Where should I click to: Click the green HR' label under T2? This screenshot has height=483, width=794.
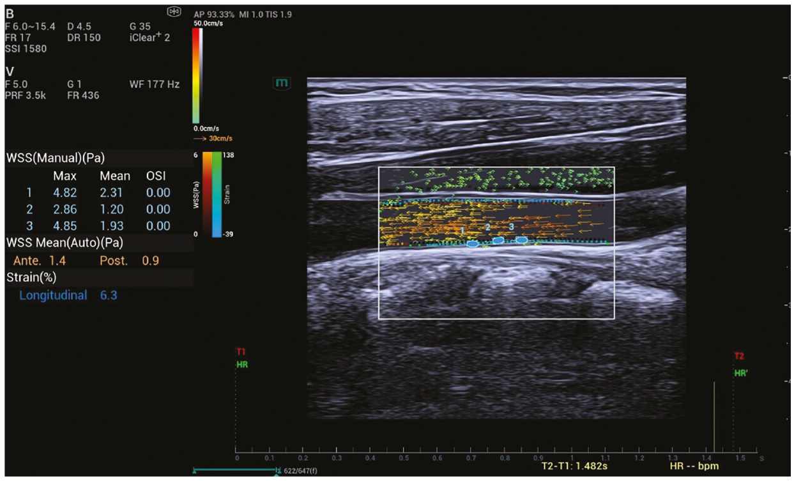pyautogui.click(x=741, y=372)
